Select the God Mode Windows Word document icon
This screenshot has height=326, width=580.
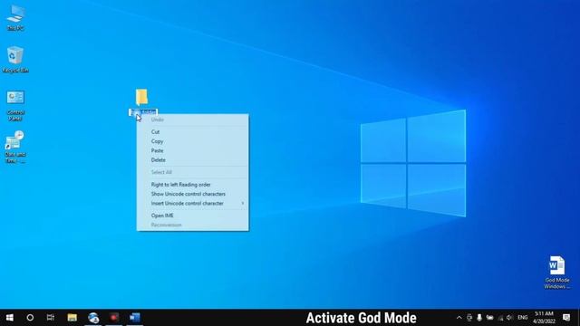coord(556,273)
